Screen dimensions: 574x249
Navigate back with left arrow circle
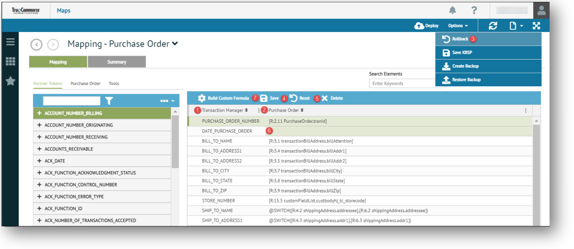pyautogui.click(x=36, y=45)
